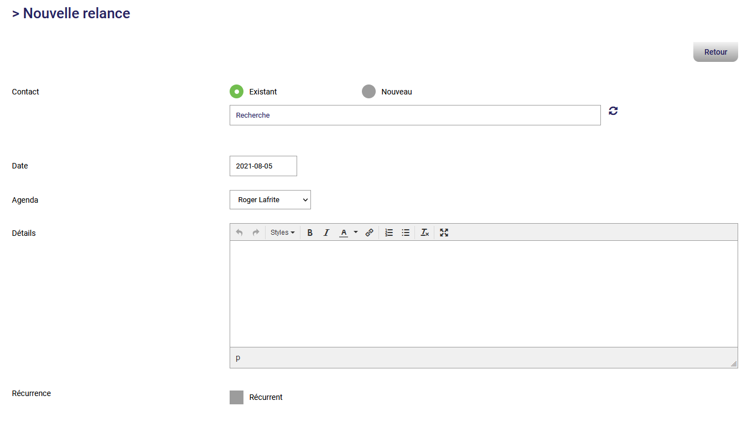
Task: Click the undo icon in editor toolbar
Action: [239, 233]
